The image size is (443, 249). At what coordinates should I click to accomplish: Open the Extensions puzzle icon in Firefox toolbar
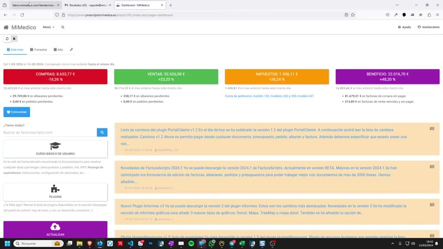429,15
